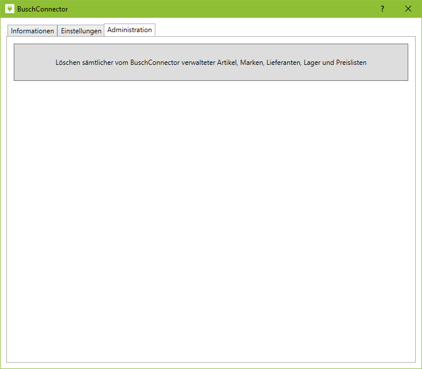
Task: Switch to the Informationen tab
Action: point(32,31)
